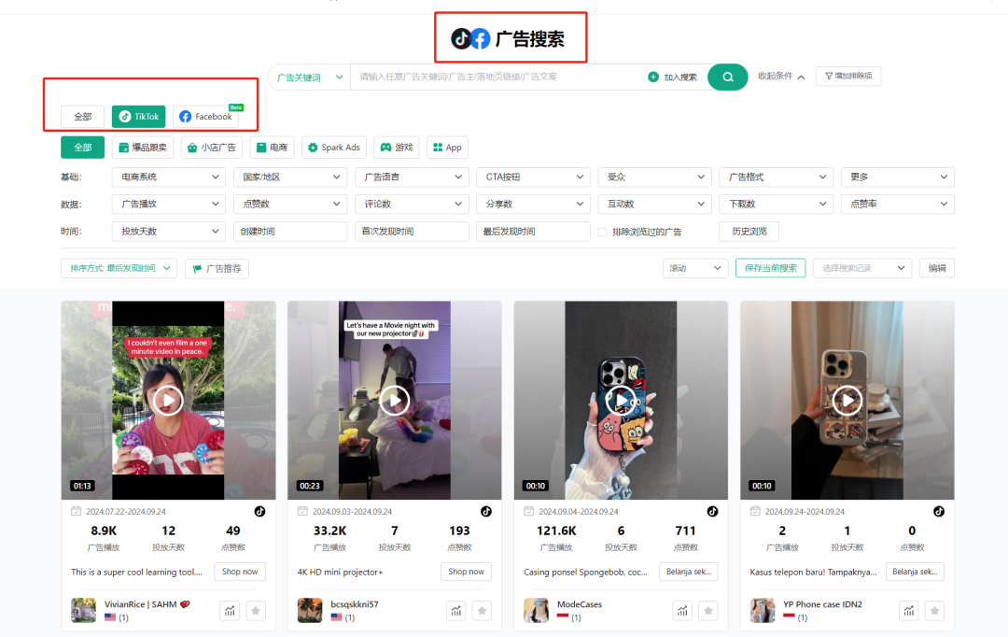Select the 全部 platform tab
This screenshot has width=1008, height=637.
tap(82, 117)
